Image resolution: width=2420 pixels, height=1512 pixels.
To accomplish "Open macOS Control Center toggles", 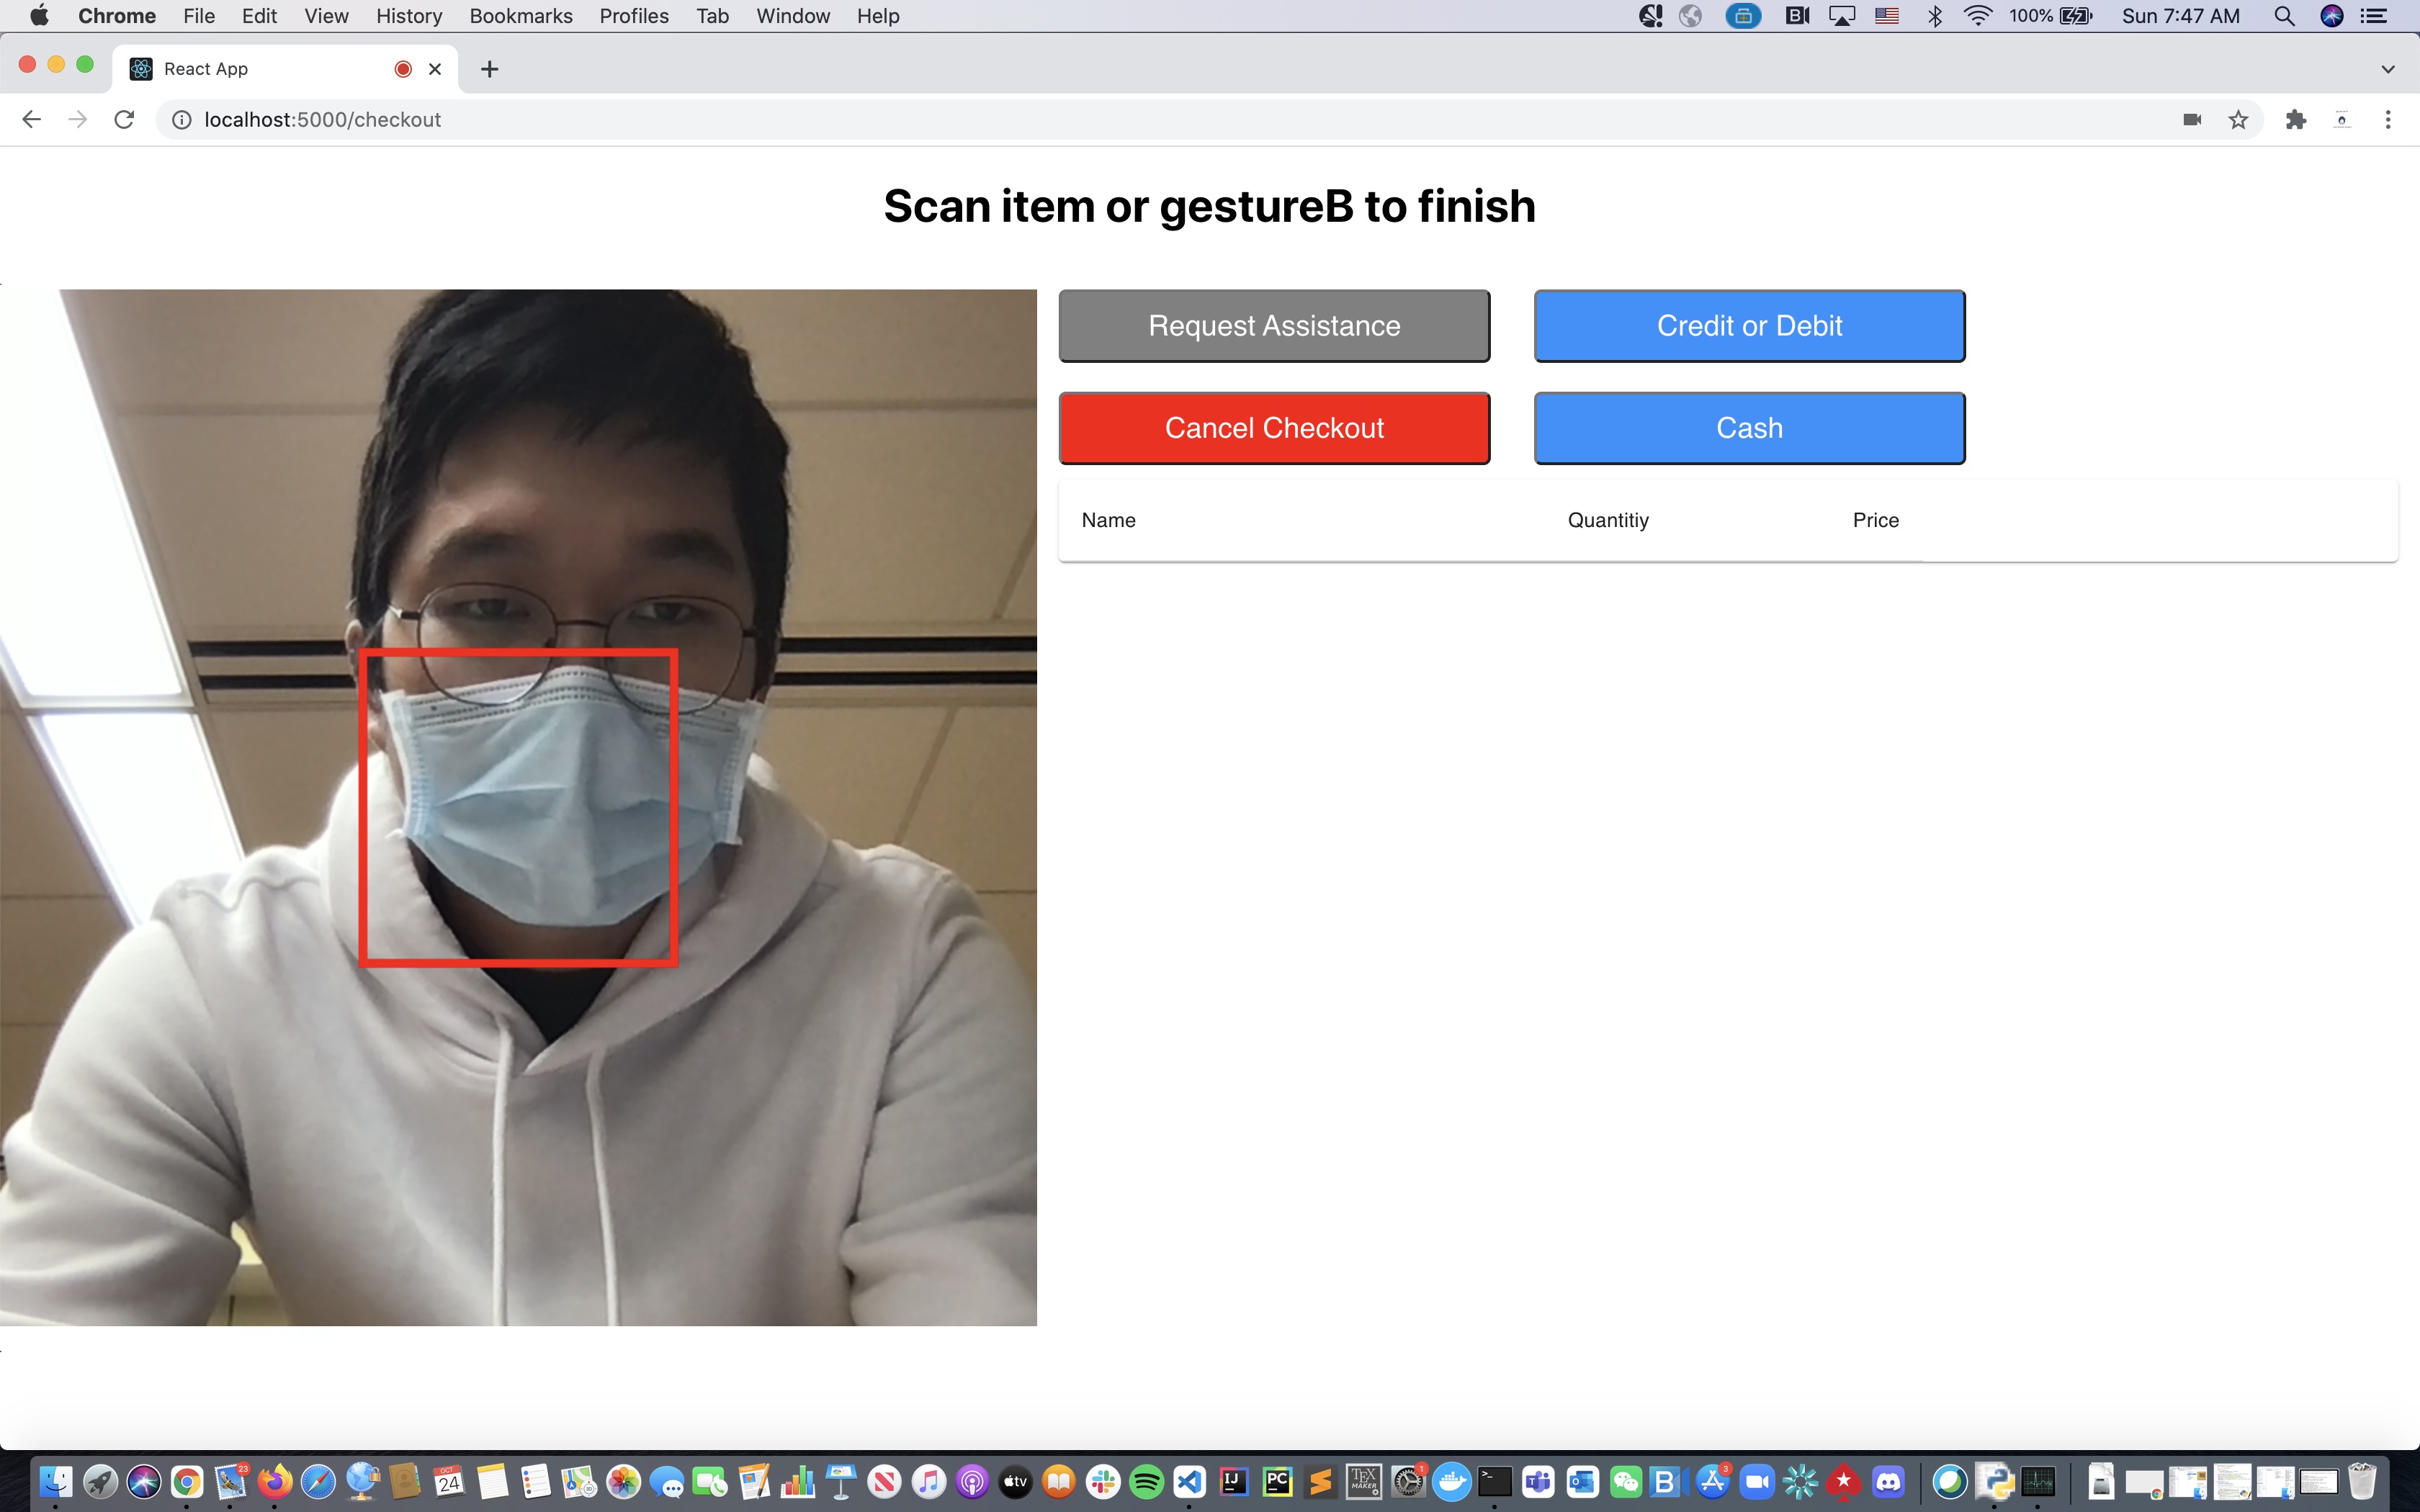I will (x=2374, y=16).
